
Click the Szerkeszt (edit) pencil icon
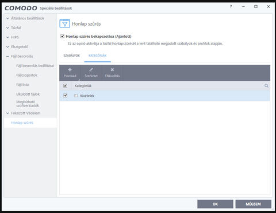point(91,70)
